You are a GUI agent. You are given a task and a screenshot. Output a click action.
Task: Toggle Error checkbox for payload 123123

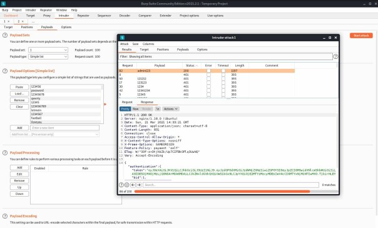click(x=208, y=83)
